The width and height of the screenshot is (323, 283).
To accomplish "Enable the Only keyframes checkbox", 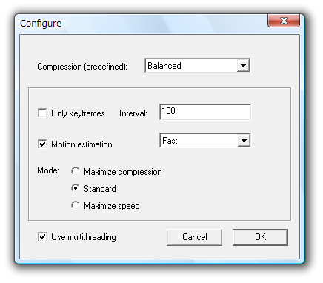I will click(42, 113).
